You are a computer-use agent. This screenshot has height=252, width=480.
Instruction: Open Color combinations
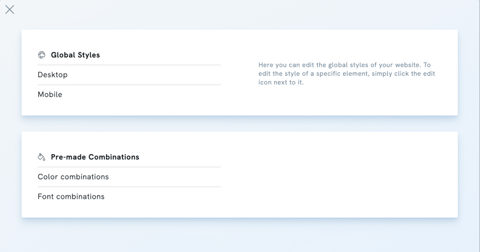click(x=73, y=177)
